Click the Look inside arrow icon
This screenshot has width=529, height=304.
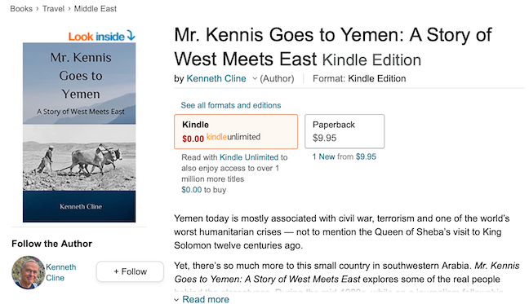coord(131,35)
